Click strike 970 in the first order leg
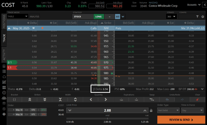This screenshot has height=125, width=207. (33, 110)
